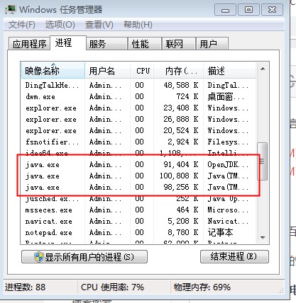The image size is (296, 303).
Task: Click the scrollbar up arrow
Action: pyautogui.click(x=263, y=69)
